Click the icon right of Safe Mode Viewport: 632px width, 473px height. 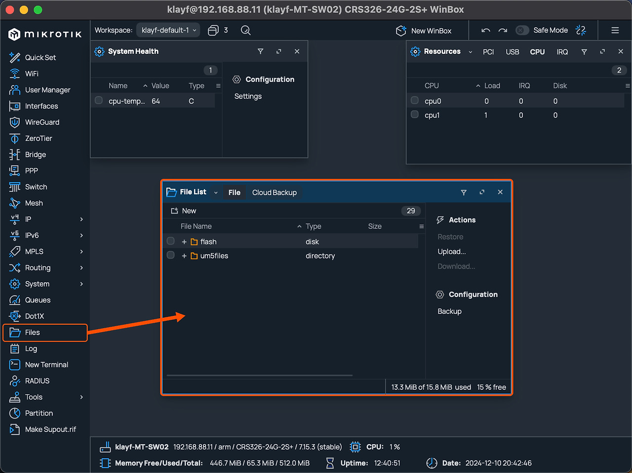581,30
